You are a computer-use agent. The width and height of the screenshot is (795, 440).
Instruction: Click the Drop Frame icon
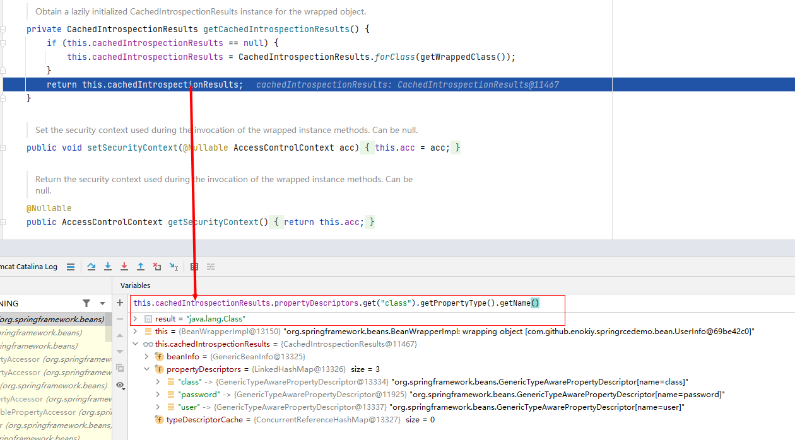pos(157,267)
